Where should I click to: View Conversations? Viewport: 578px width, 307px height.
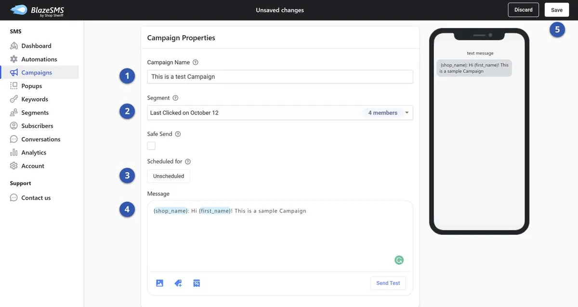40,139
